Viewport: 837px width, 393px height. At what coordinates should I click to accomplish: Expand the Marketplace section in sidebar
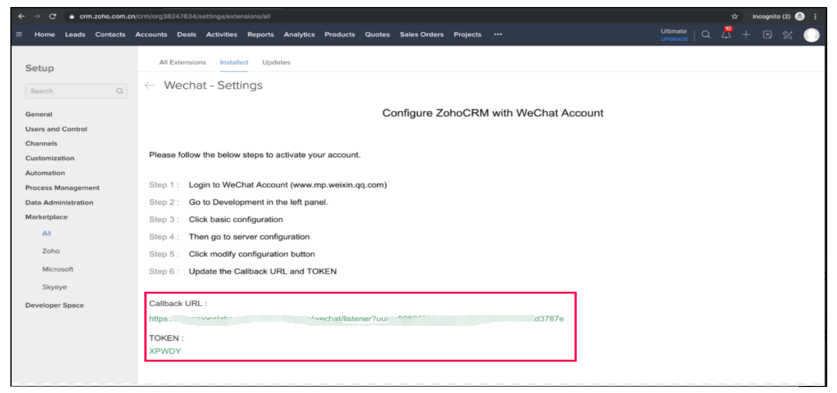pyautogui.click(x=46, y=217)
